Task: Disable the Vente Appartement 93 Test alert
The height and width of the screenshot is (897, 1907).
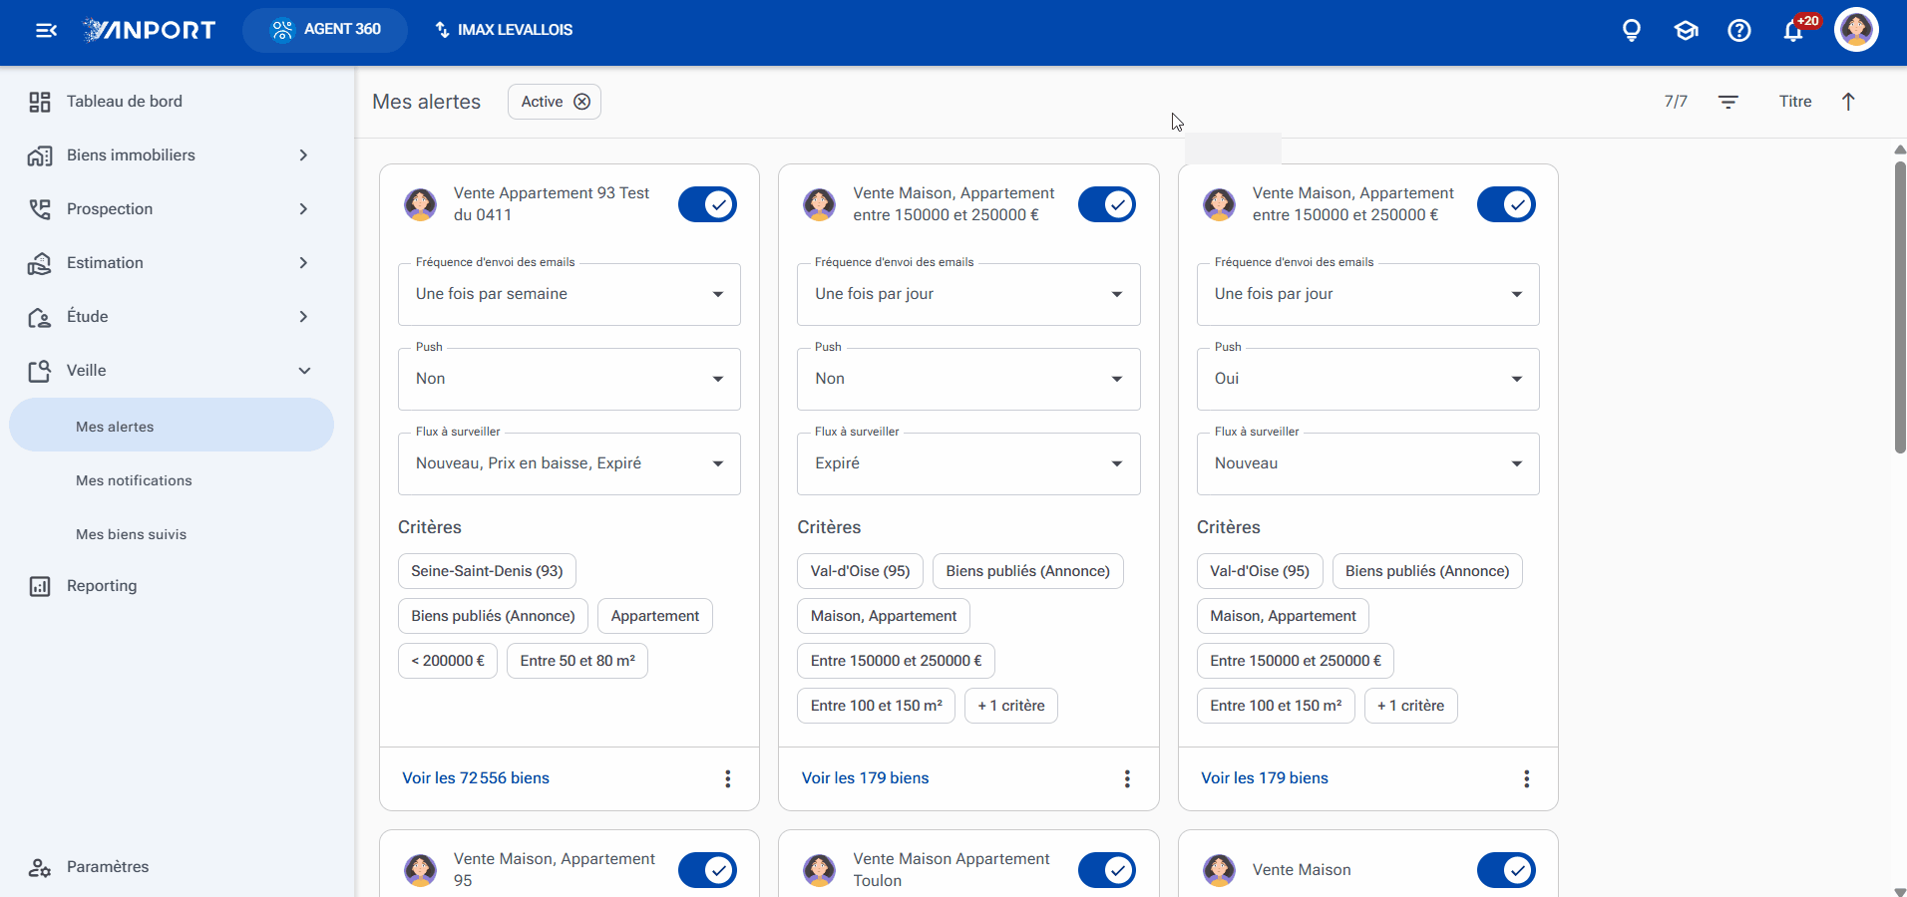Action: [x=708, y=204]
